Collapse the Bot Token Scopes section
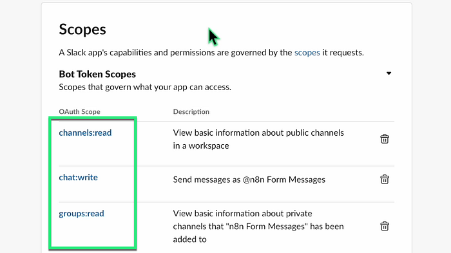451x253 pixels. [389, 73]
